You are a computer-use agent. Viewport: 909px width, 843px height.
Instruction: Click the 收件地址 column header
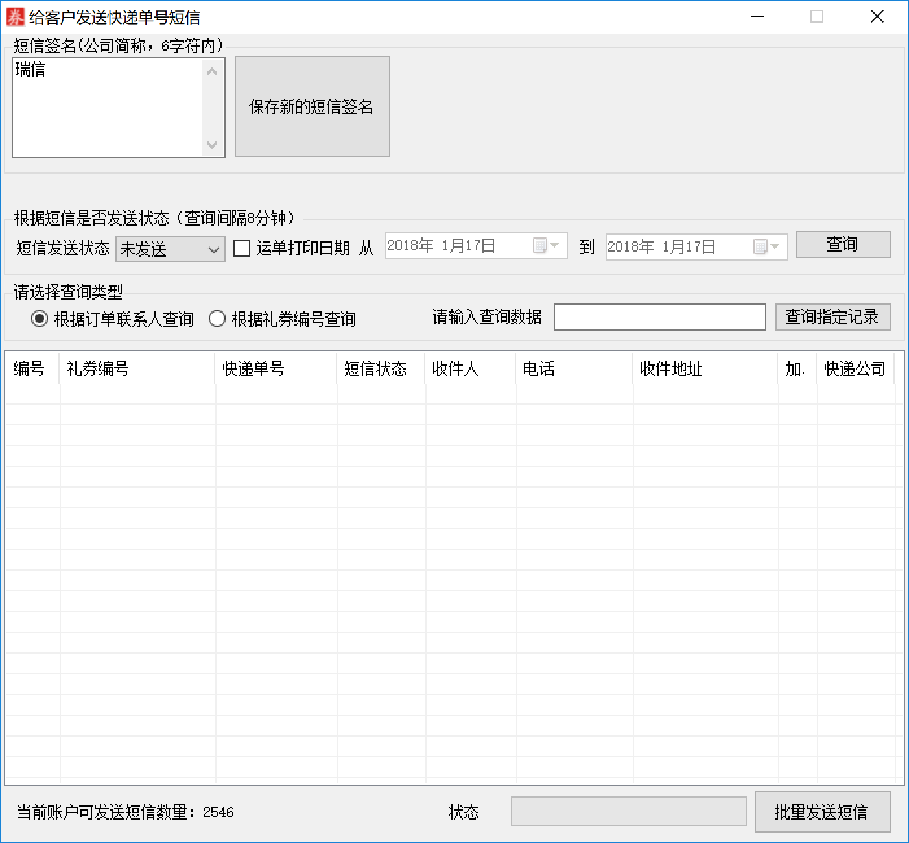click(x=704, y=369)
